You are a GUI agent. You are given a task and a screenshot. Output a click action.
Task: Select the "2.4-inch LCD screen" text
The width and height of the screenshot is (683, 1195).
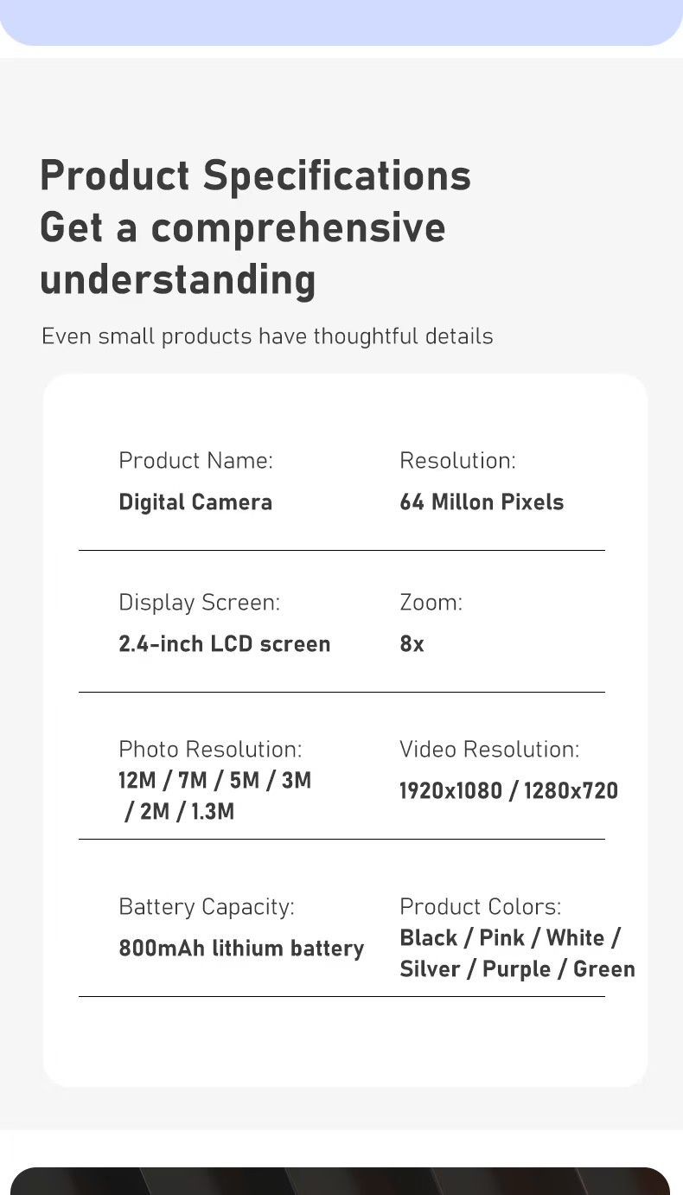tap(225, 644)
